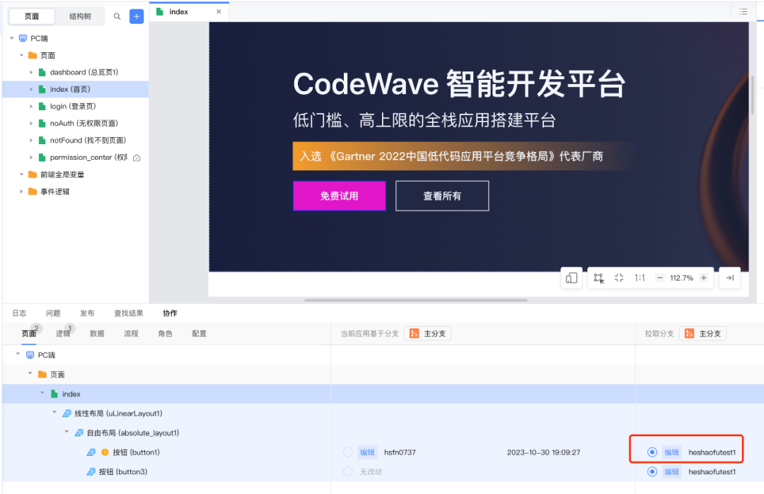Select the hsfn0737 radio for button1
Image resolution: width=764 pixels, height=494 pixels.
tap(348, 452)
